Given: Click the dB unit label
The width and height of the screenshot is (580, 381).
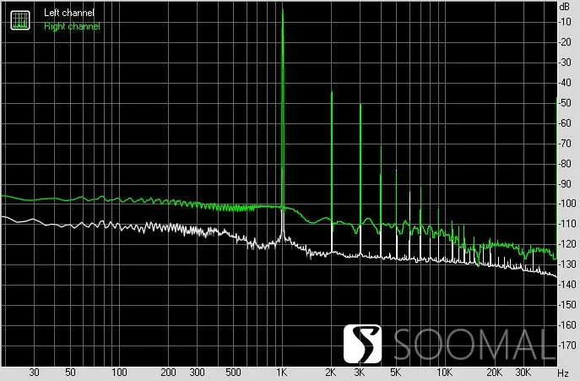Looking at the screenshot, I should click(x=565, y=7).
